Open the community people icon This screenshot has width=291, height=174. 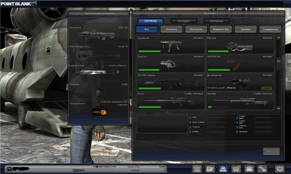point(249,169)
